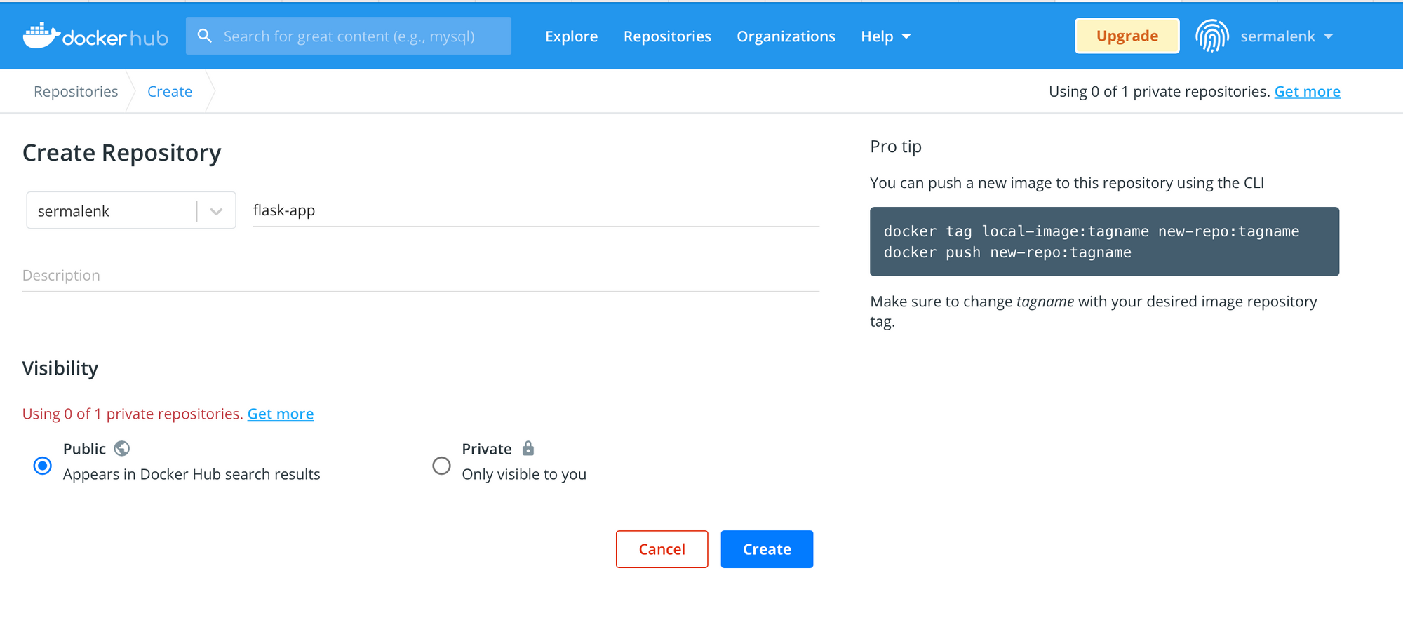
Task: Select the Public visibility radio button
Action: coord(43,466)
